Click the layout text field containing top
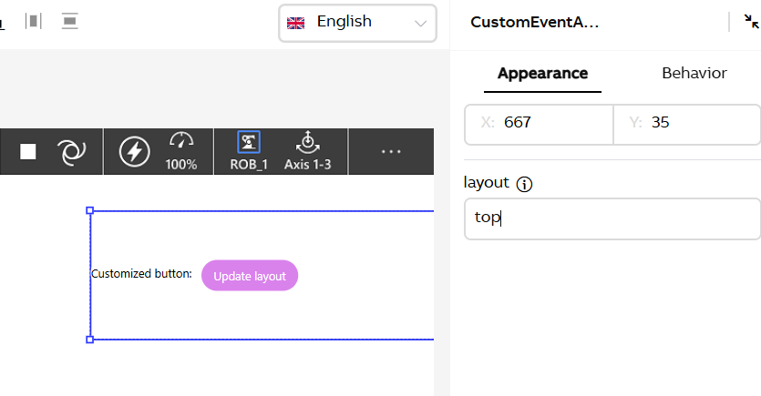This screenshot has height=396, width=761. 612,218
